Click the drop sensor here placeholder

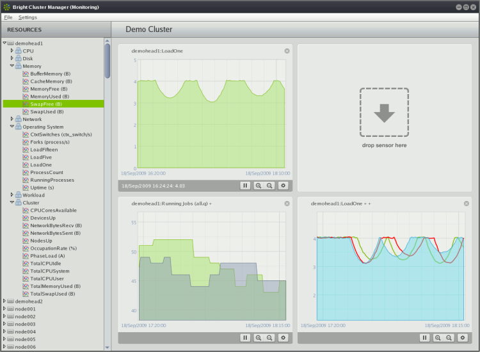click(x=384, y=113)
